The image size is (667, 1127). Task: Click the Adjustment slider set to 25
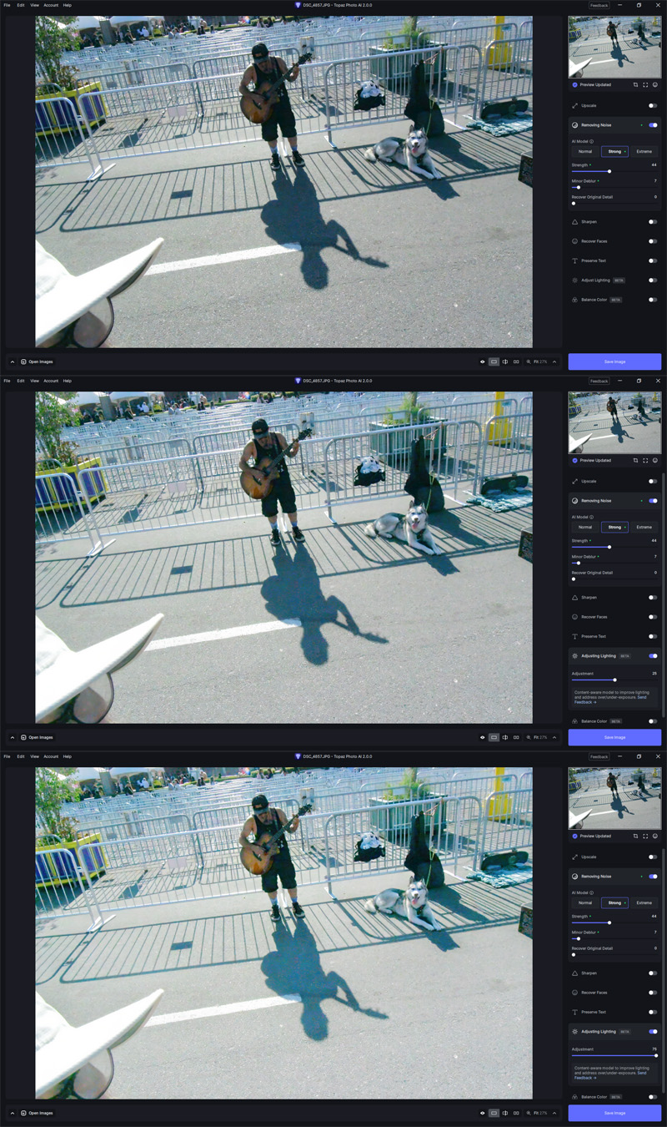(614, 680)
